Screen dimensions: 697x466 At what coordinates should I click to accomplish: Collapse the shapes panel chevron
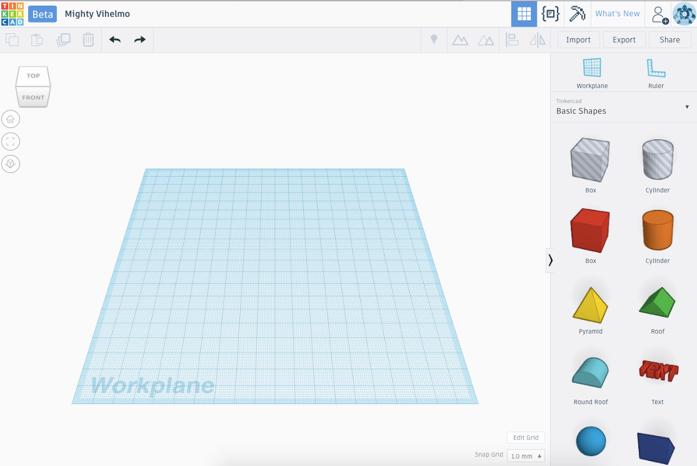[551, 260]
